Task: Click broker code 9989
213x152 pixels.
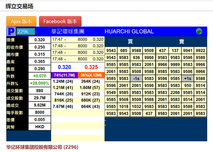Action: (175, 65)
